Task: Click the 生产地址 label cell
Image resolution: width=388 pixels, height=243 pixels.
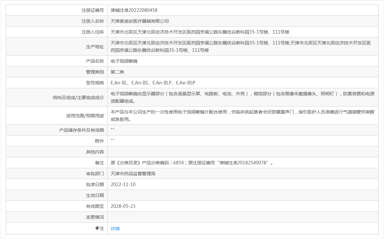Action: (57, 47)
